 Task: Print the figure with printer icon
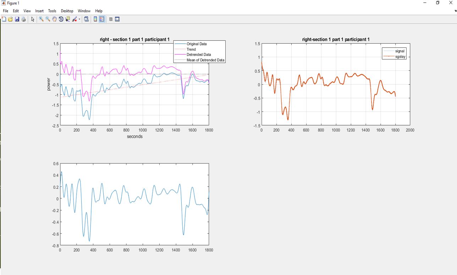point(23,19)
